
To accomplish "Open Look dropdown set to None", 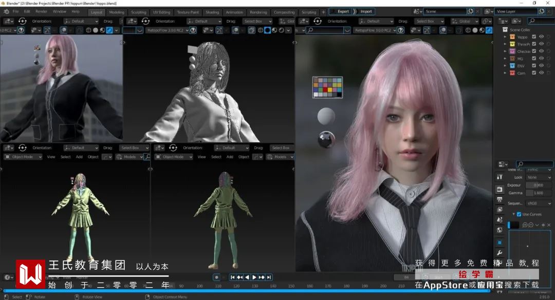I will click(539, 177).
